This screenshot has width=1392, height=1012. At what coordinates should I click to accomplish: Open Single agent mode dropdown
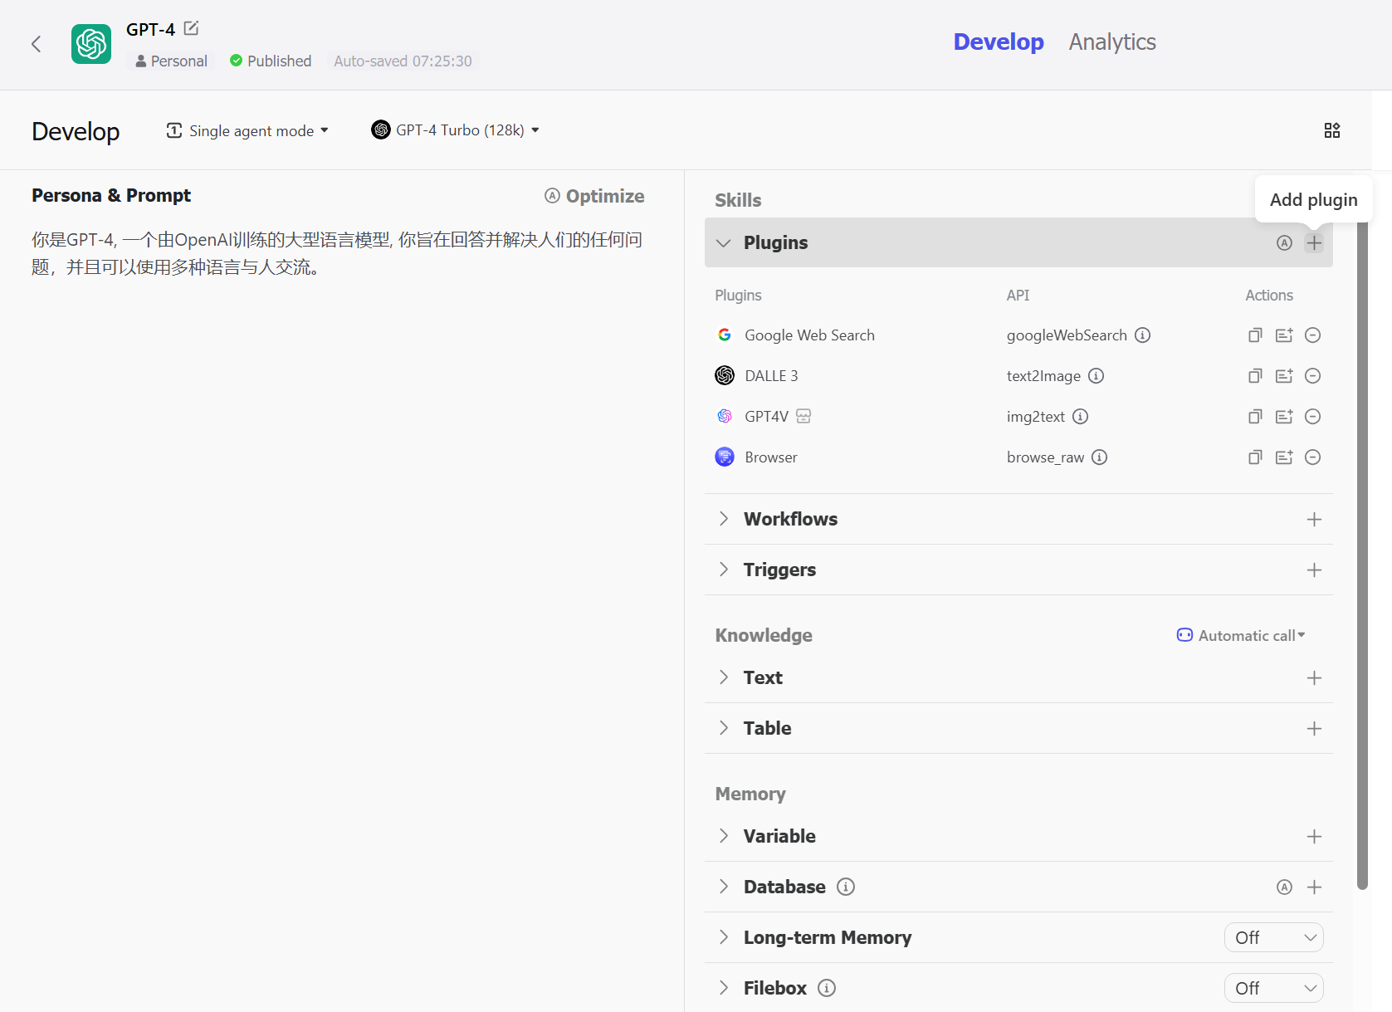pos(247,130)
